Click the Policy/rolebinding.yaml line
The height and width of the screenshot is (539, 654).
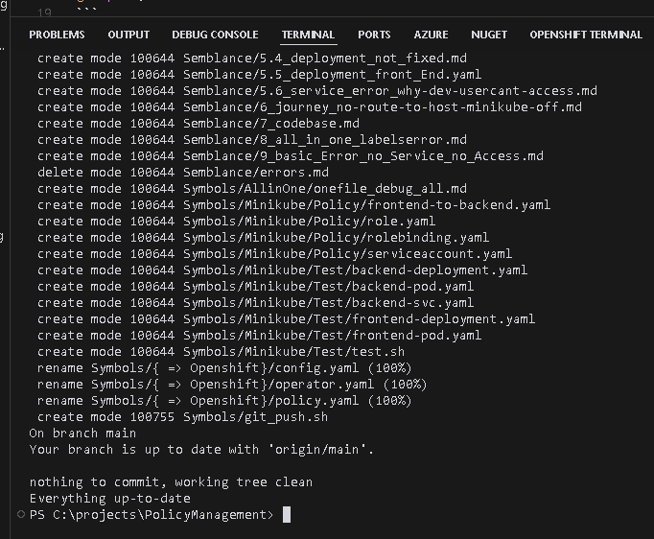pos(263,237)
